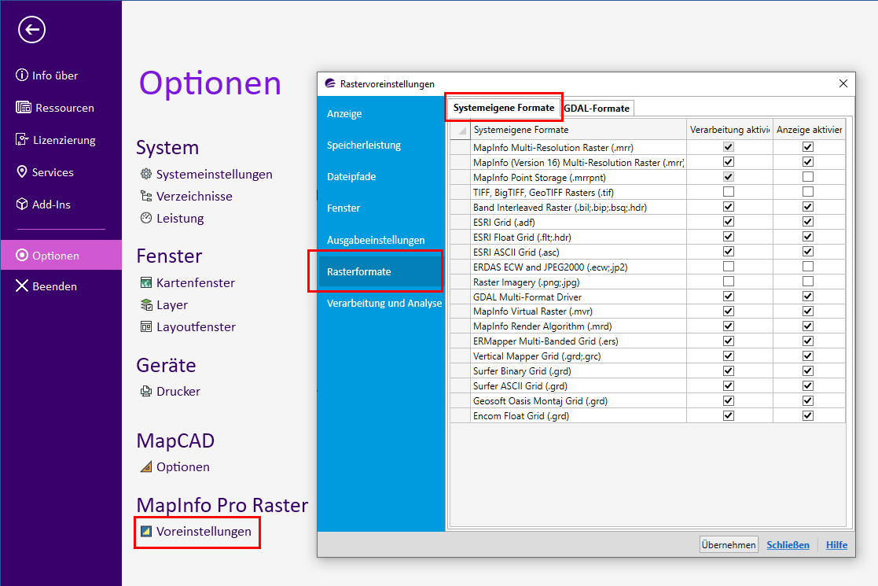Image resolution: width=878 pixels, height=586 pixels.
Task: Disable display for ESRI ASCII Grid
Action: 808,252
